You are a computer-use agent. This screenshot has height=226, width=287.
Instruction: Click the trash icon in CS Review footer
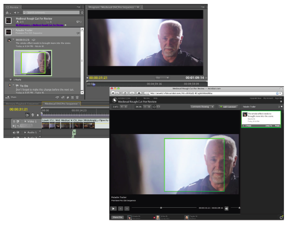(x=77, y=98)
